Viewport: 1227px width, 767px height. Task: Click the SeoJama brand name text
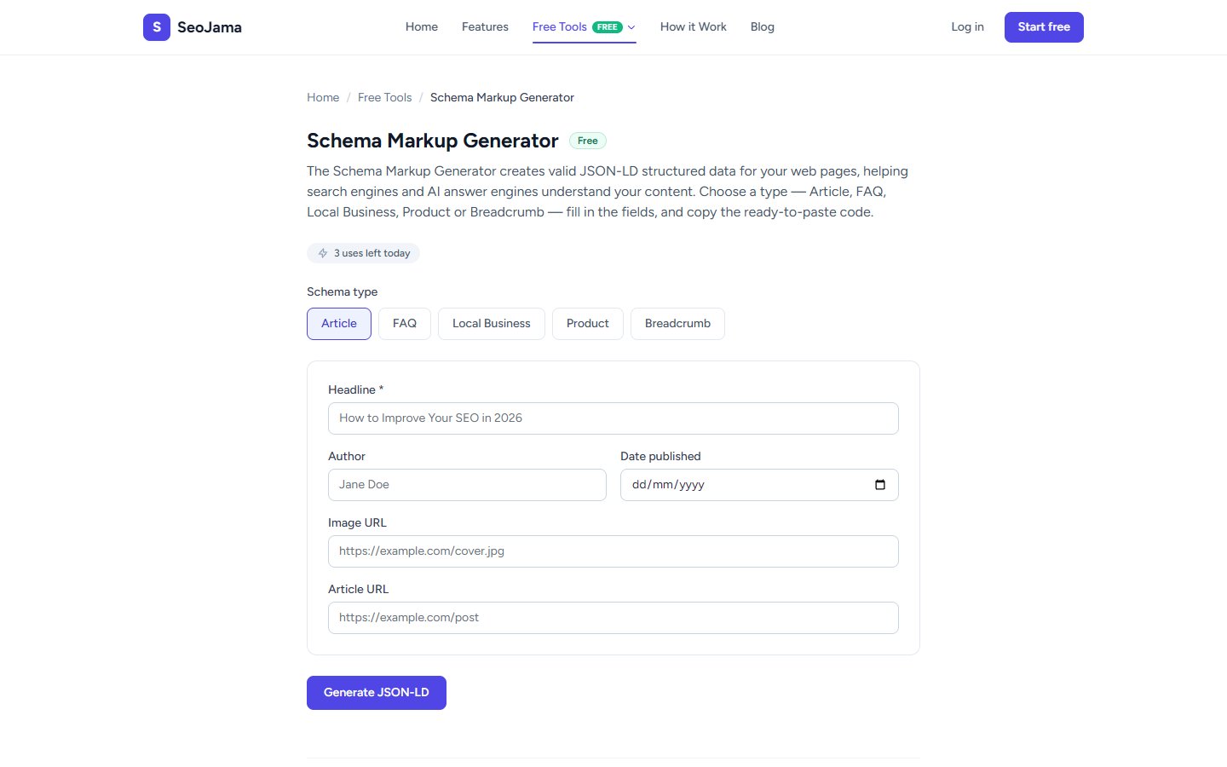pyautogui.click(x=210, y=27)
